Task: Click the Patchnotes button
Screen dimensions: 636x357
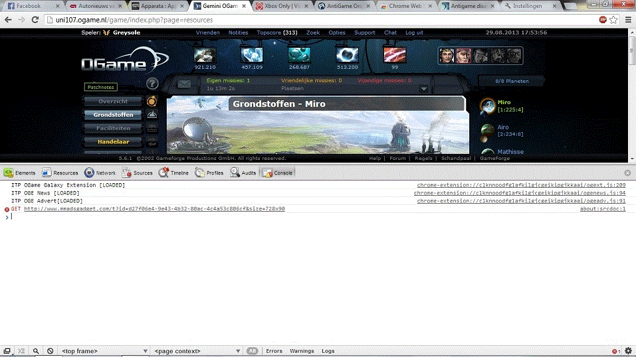Action: pos(100,87)
